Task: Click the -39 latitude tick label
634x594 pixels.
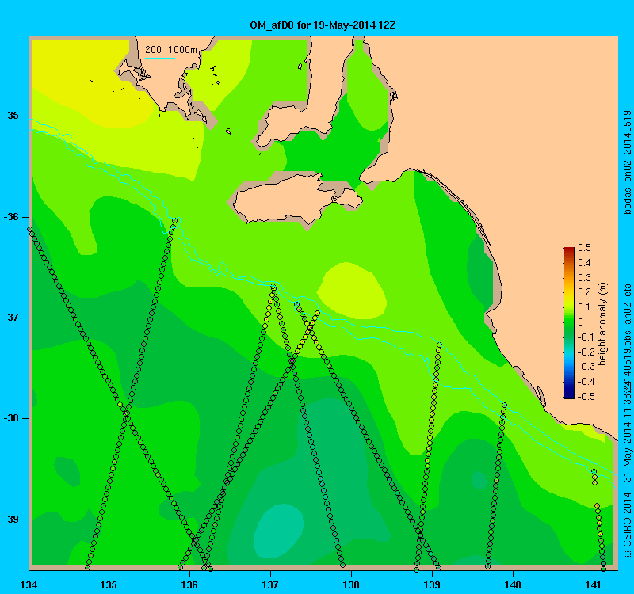Action: point(11,520)
